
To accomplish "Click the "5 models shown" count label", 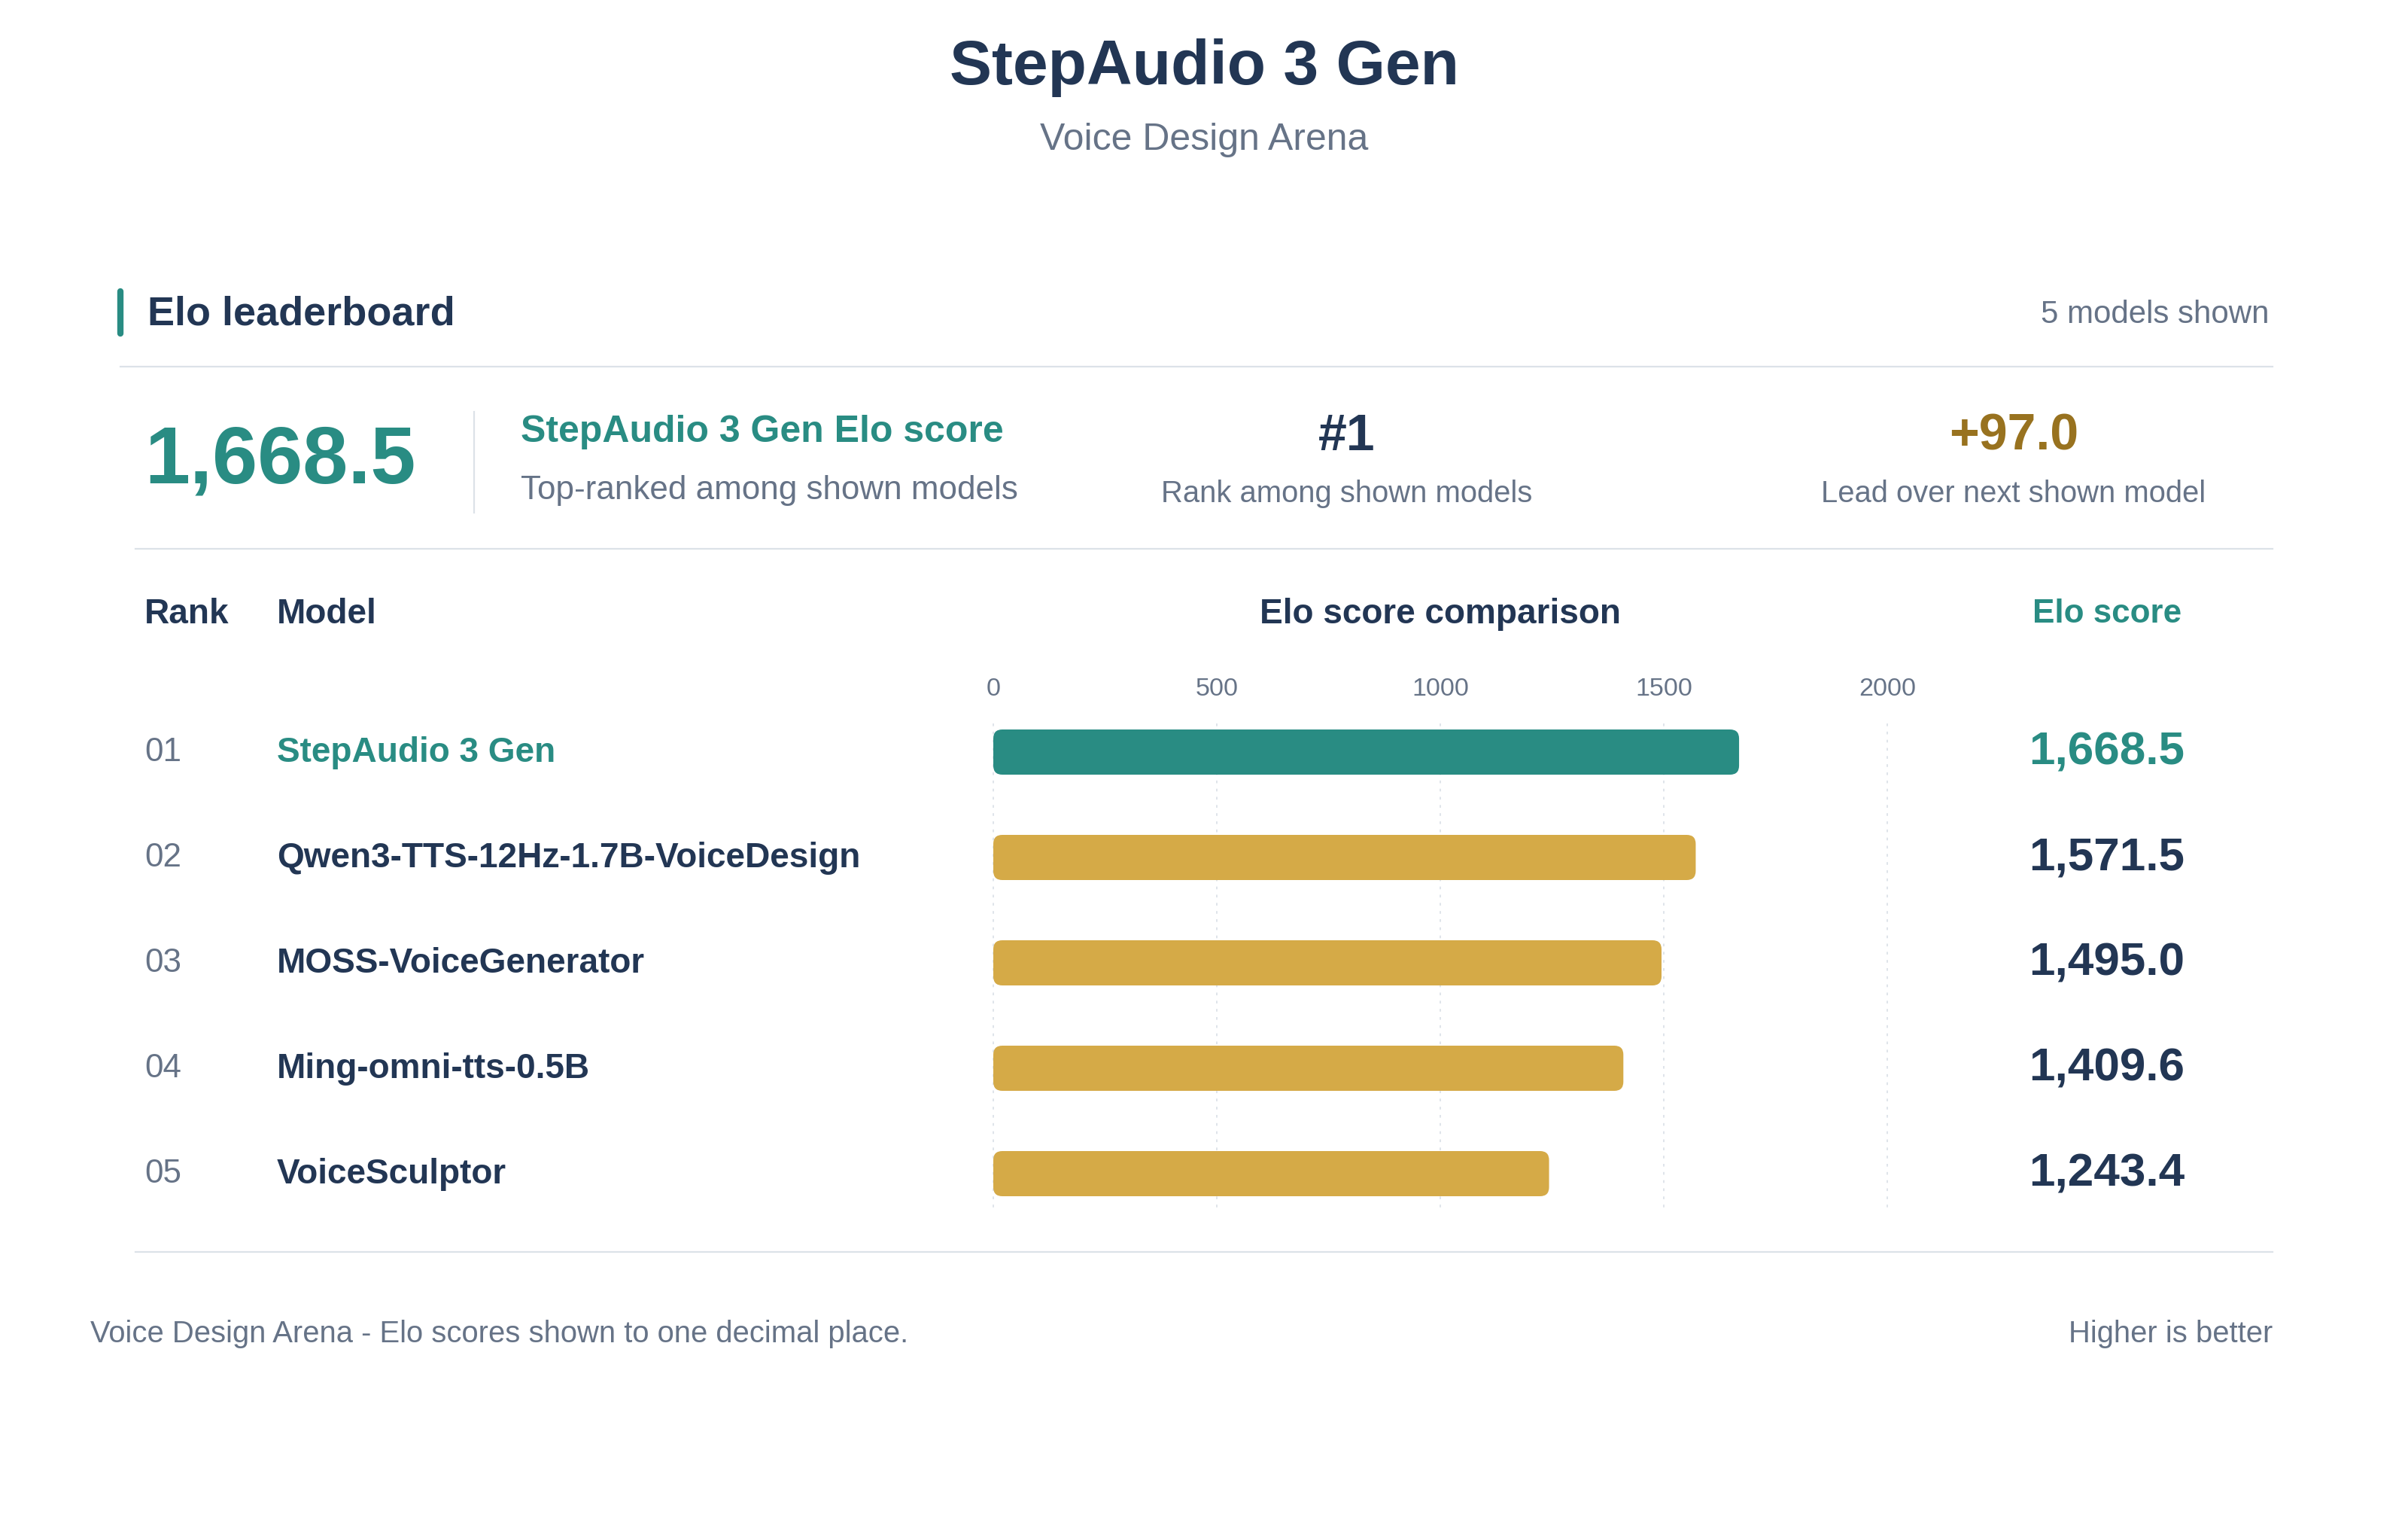I will point(2154,312).
